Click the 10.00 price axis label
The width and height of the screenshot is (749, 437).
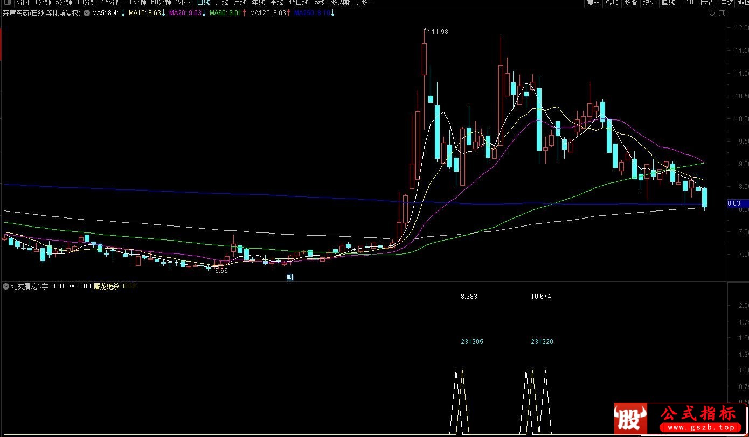coord(743,118)
